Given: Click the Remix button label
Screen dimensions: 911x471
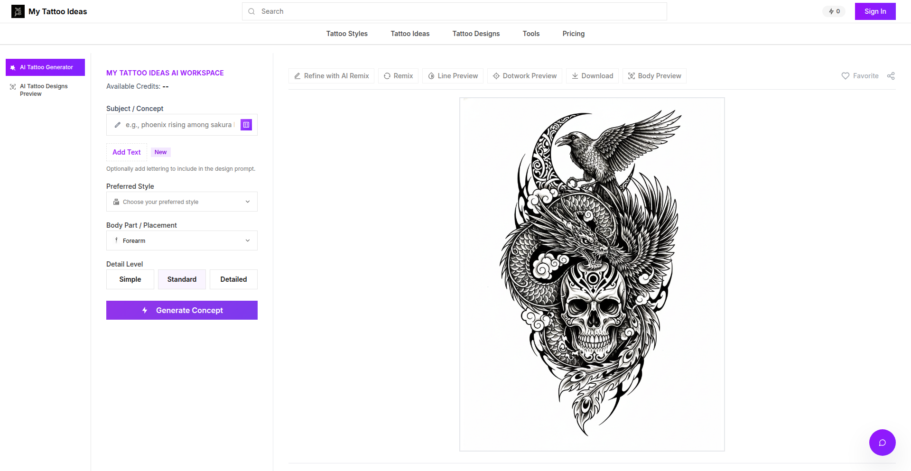Looking at the screenshot, I should tap(403, 76).
